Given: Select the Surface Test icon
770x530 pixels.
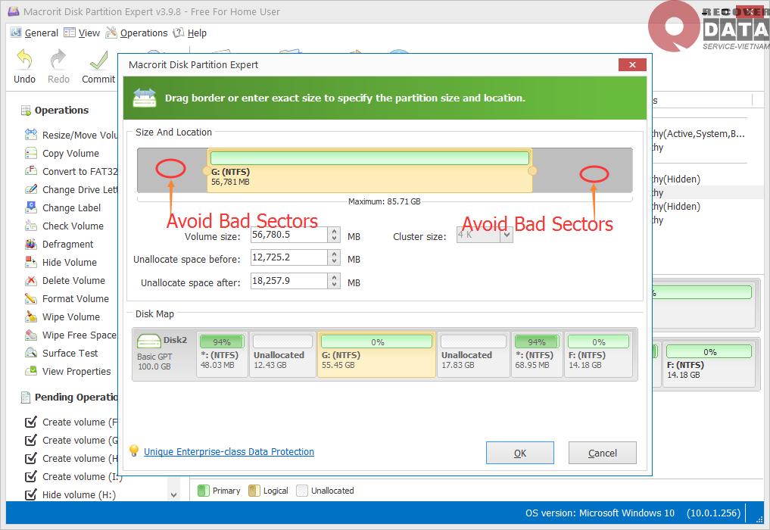Looking at the screenshot, I should pos(31,353).
